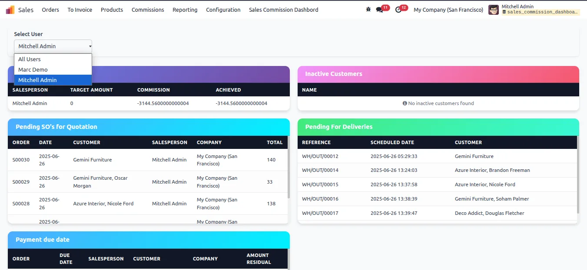This screenshot has width=587, height=270.
Task: Click customer Gemini Furniture, Soham Palmer
Action: coord(492,199)
